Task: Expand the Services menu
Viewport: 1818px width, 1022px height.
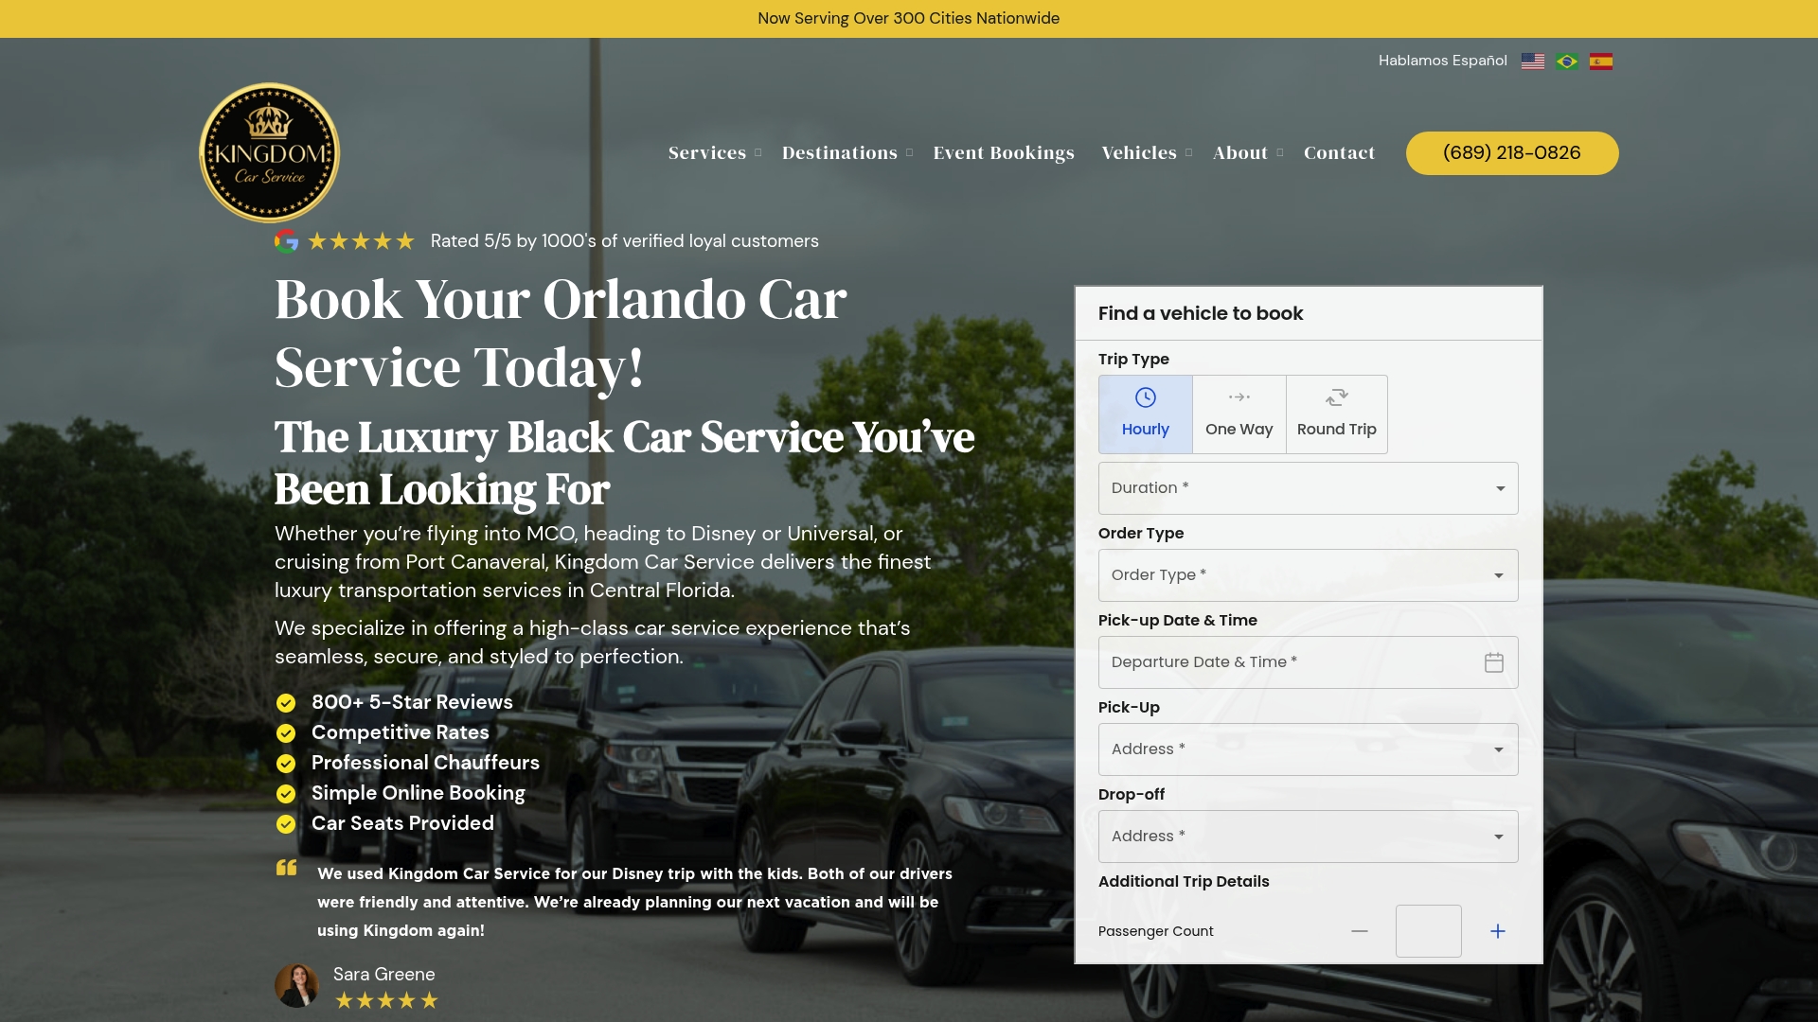Action: [x=715, y=152]
